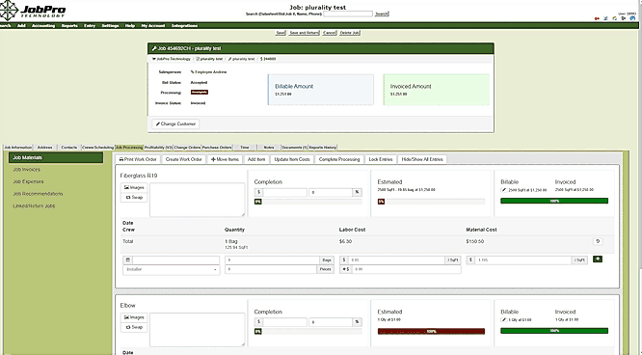Click the green save entry icon

tap(598, 259)
